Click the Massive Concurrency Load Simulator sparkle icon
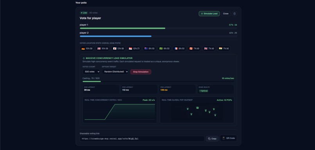Image resolution: width=315 pixels, height=150 pixels. pyautogui.click(x=84, y=58)
